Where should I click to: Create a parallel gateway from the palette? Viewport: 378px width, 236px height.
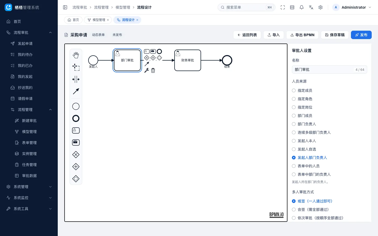click(76, 167)
